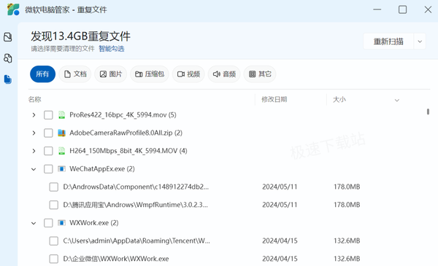Click the C:\Users\admin\AppData\Roaming\Tencent path
This screenshot has width=438, height=266.
point(137,240)
